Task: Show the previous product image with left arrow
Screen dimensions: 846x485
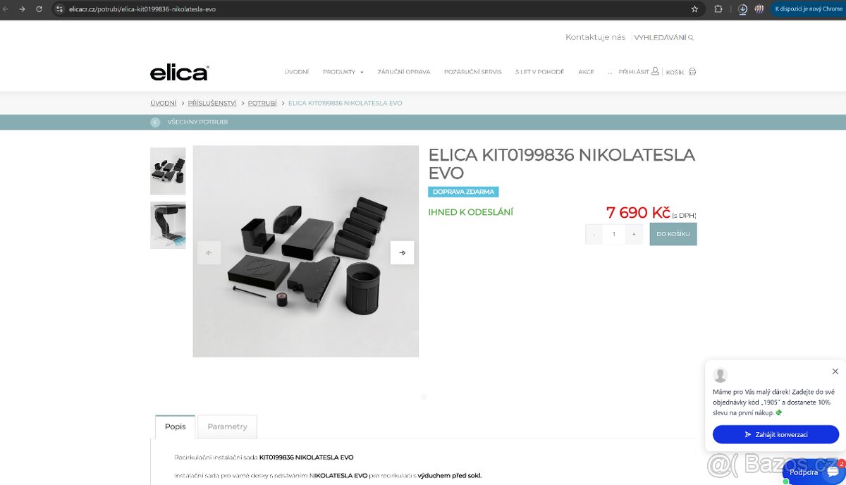Action: click(209, 252)
